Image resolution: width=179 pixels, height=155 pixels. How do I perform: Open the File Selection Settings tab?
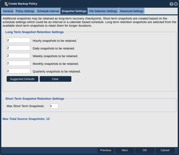coord(103,11)
